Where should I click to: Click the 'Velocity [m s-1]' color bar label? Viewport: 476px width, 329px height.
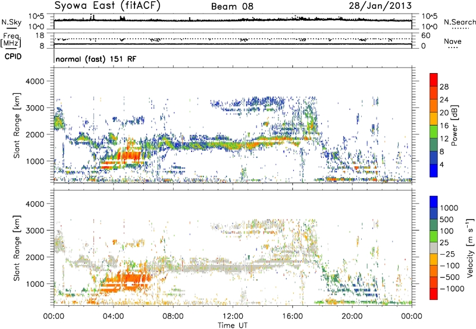[x=470, y=248]
